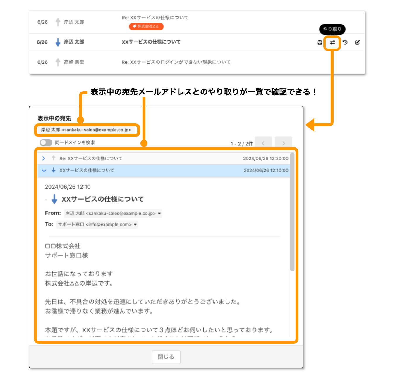393x380 pixels.
Task: Click sender name 高峰 美里
Action: [74, 62]
